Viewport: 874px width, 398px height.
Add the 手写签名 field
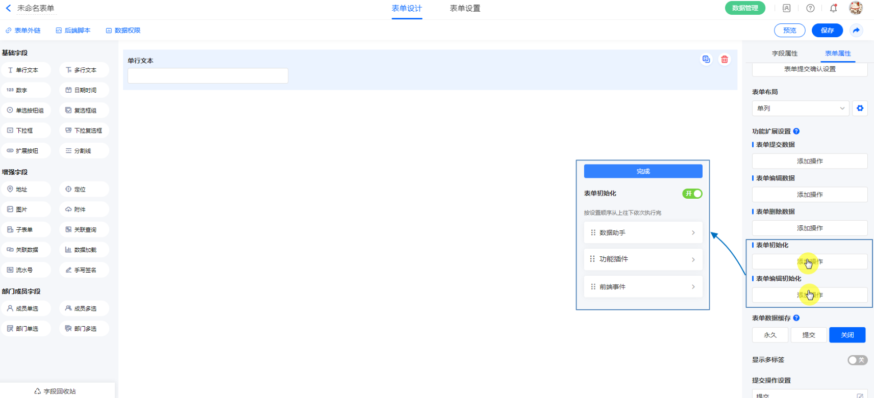[x=84, y=270]
